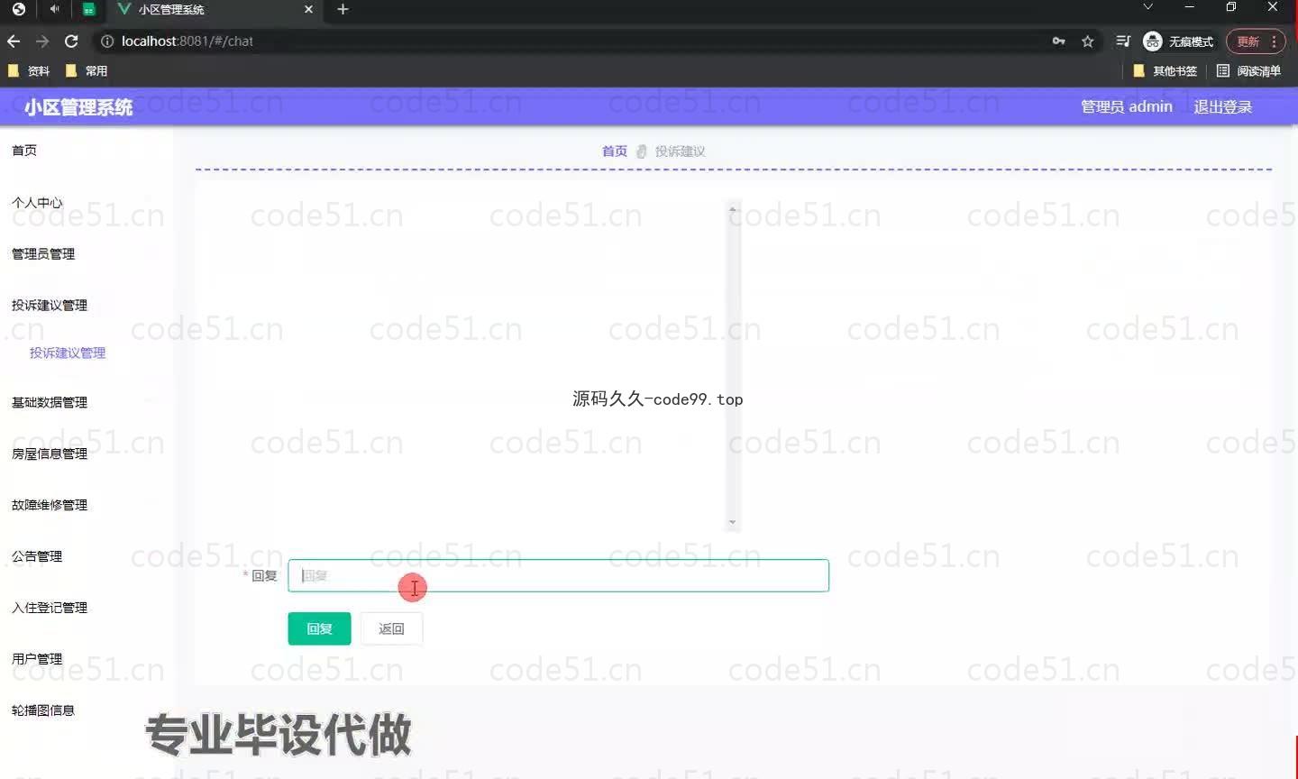This screenshot has width=1298, height=779.
Task: Select the 小区管理系统 browser tab
Action: (215, 10)
